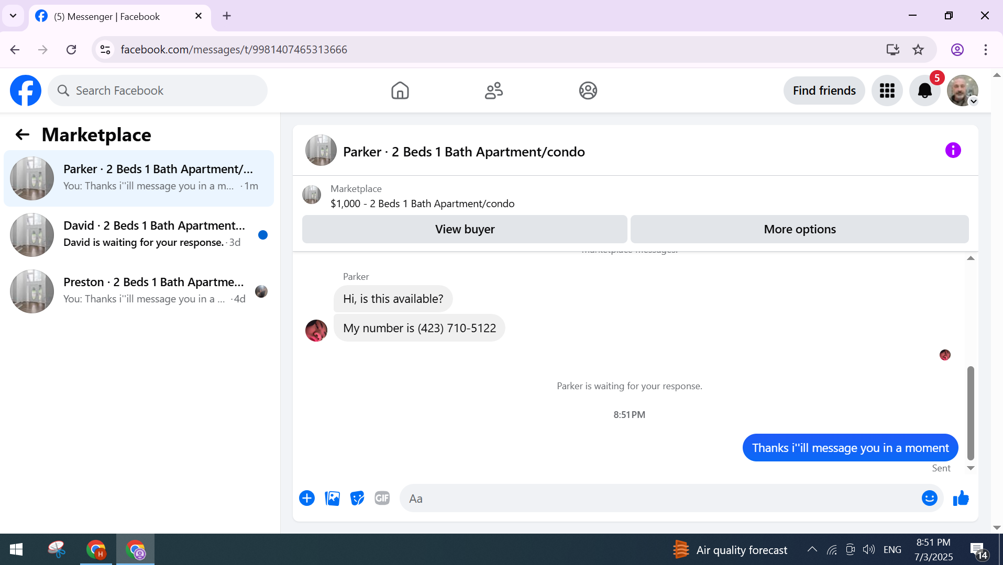Open the Action Center notifications
The height and width of the screenshot is (565, 1003).
click(x=979, y=550)
